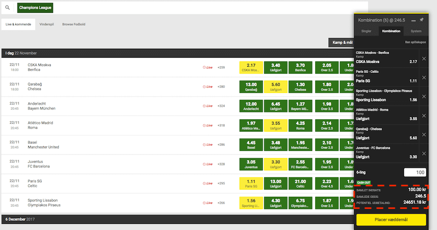Select Kombination tab in betslip
437x230 pixels.
tap(391, 31)
